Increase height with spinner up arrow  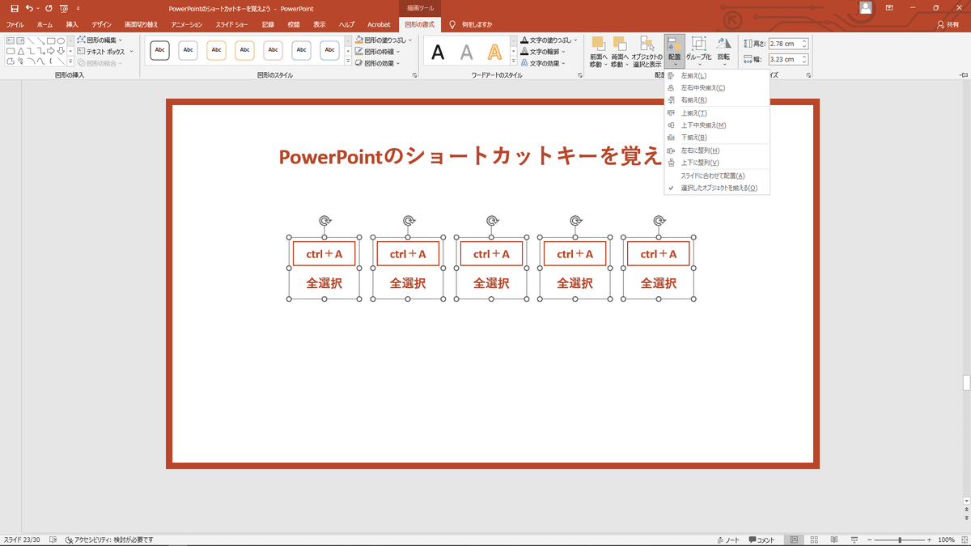[804, 41]
